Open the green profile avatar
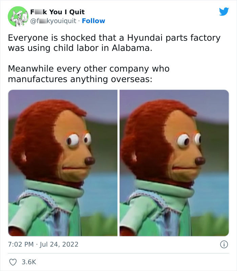 click(x=18, y=16)
